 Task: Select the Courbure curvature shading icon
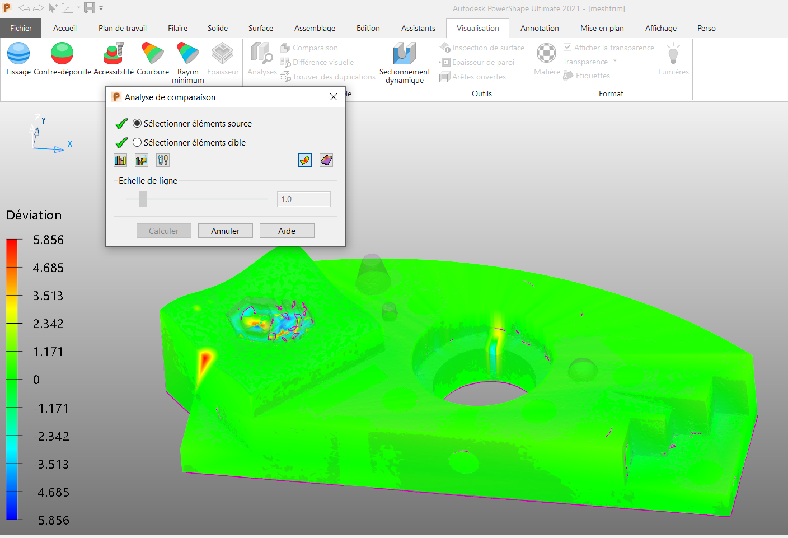point(152,54)
